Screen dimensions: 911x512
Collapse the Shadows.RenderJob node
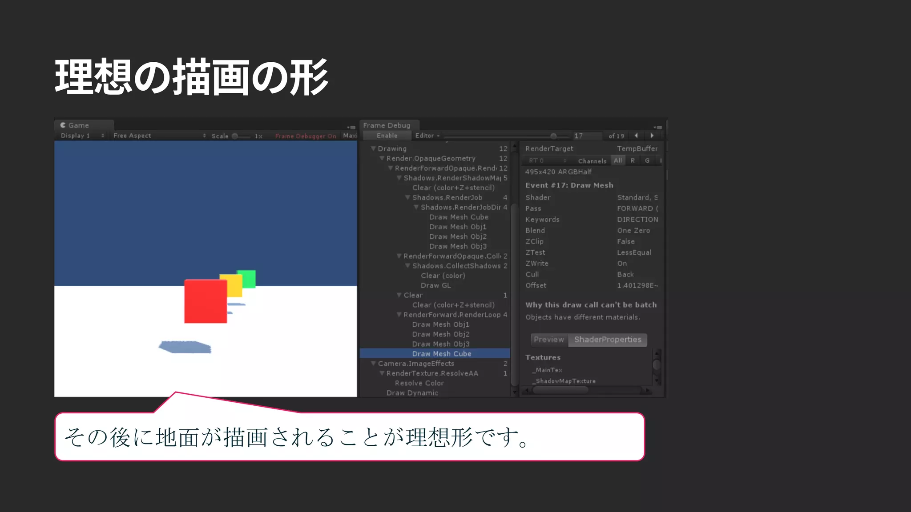pos(407,197)
